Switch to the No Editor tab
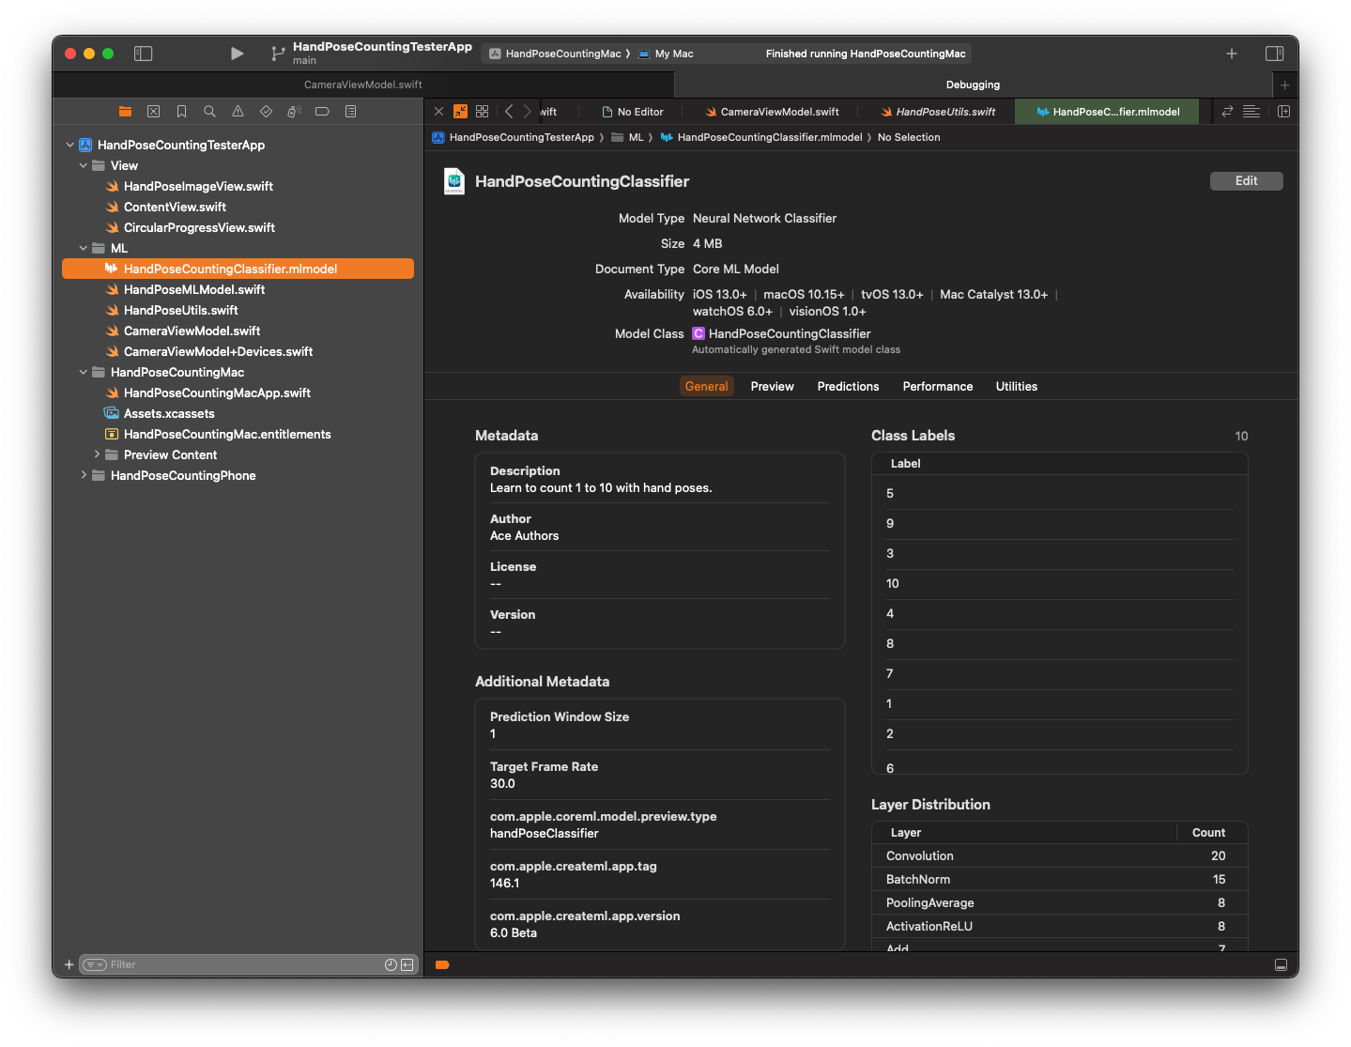 point(632,112)
